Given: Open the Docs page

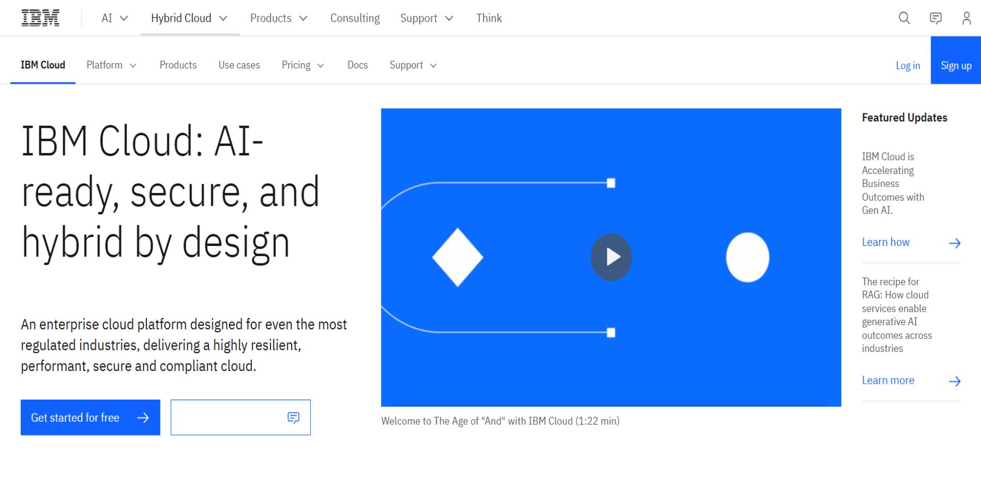Looking at the screenshot, I should tap(357, 65).
